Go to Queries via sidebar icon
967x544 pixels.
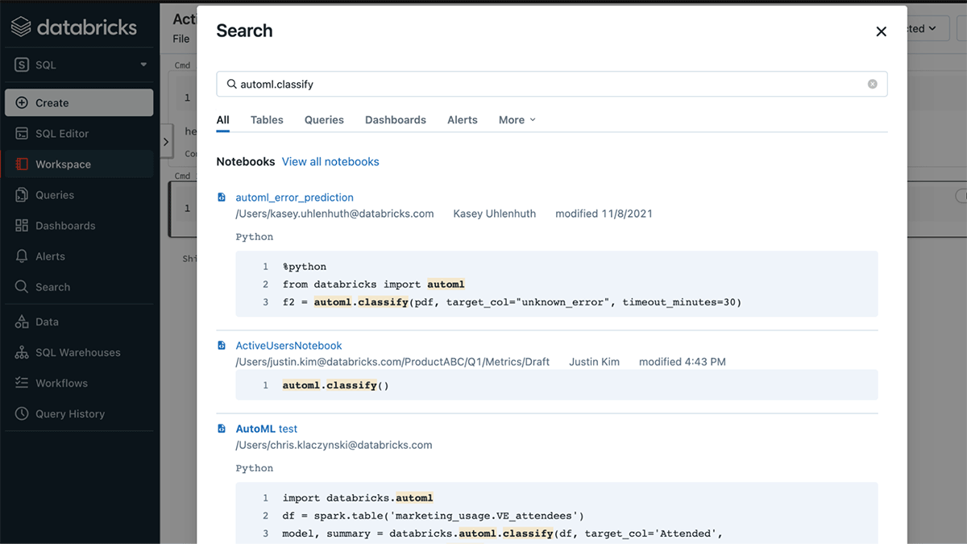22,195
